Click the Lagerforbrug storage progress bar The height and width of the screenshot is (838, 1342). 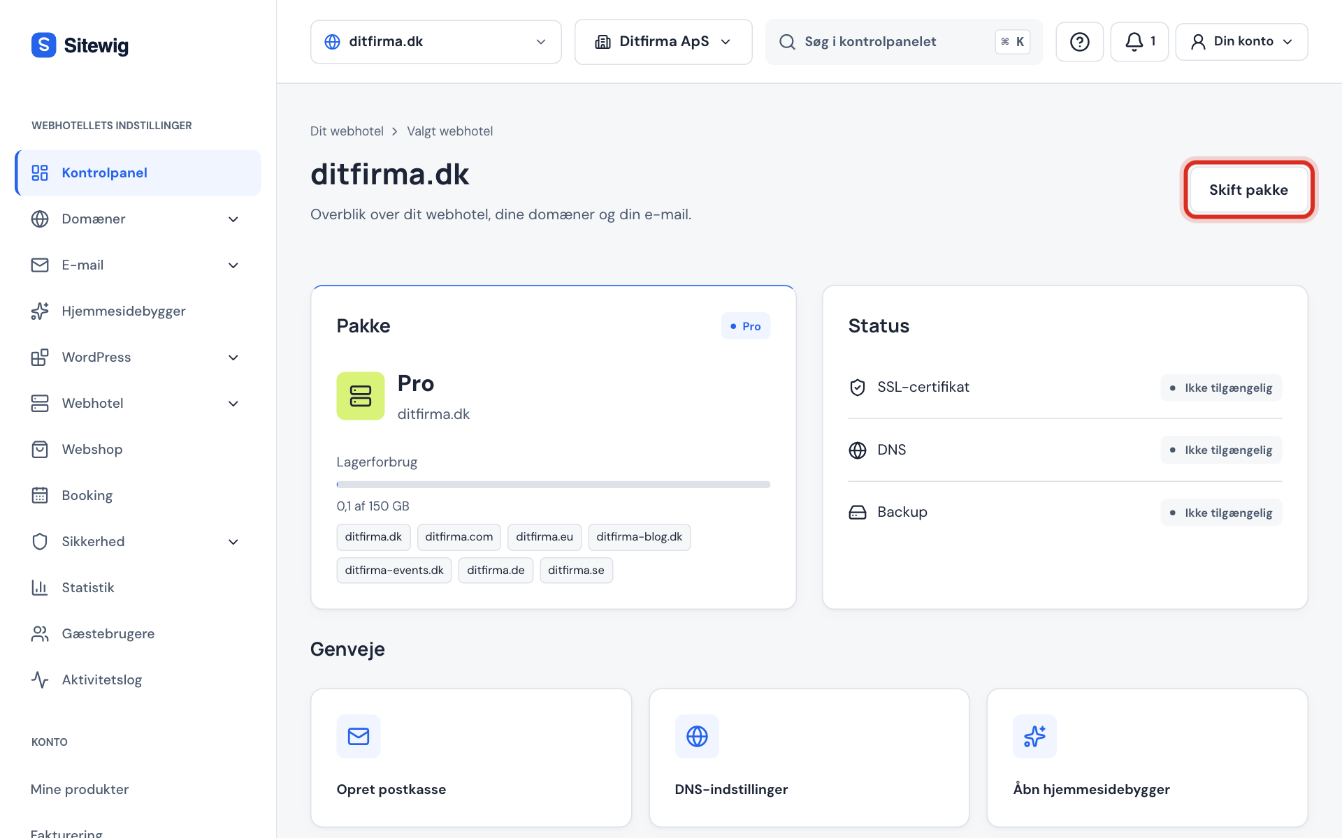tap(553, 485)
